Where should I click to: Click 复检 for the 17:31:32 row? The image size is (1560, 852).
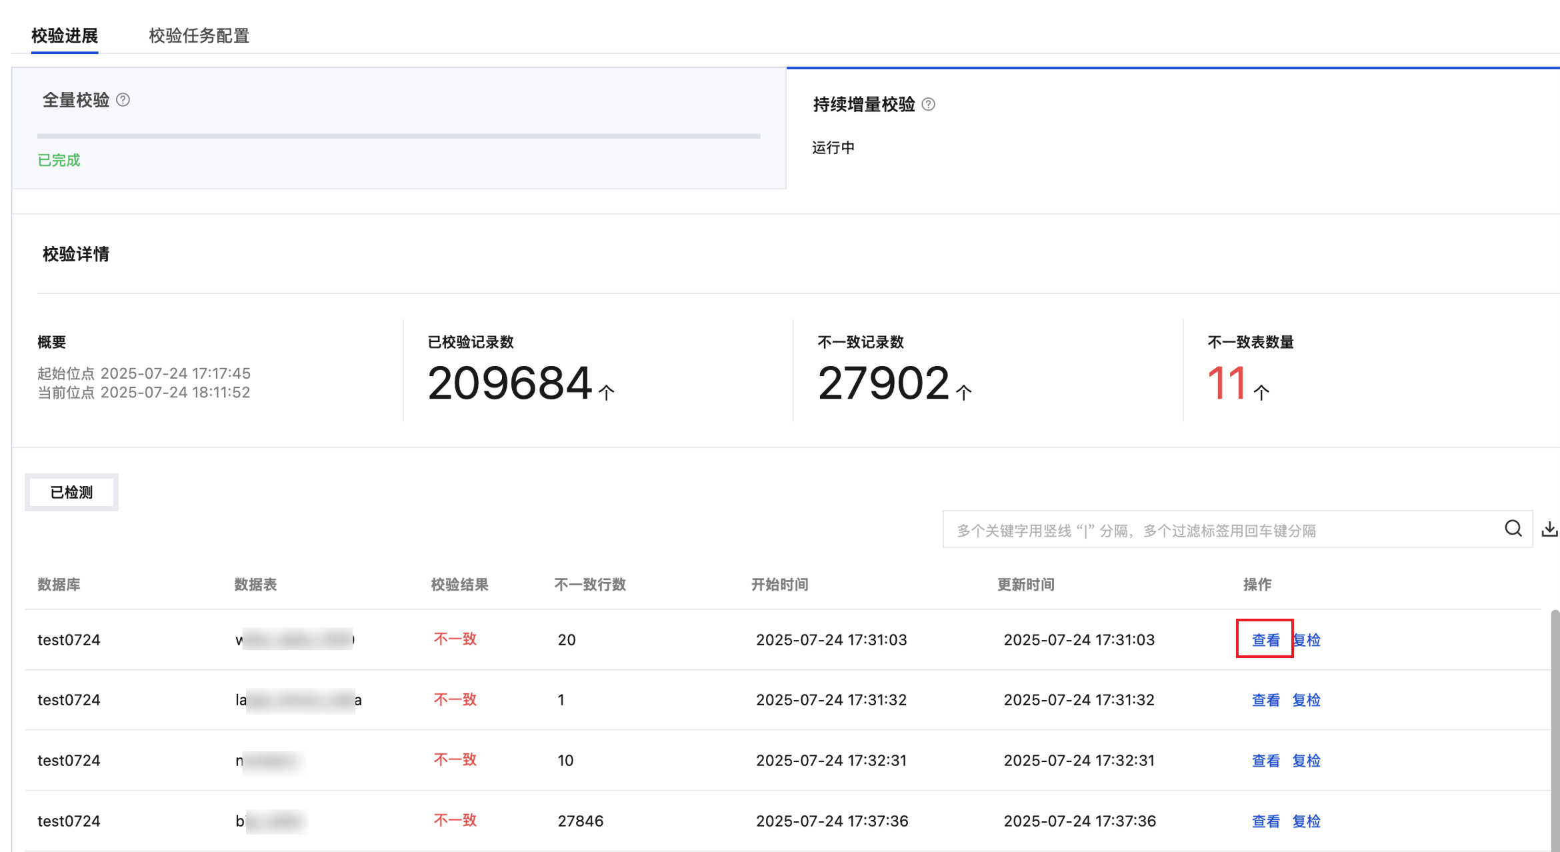(1306, 700)
